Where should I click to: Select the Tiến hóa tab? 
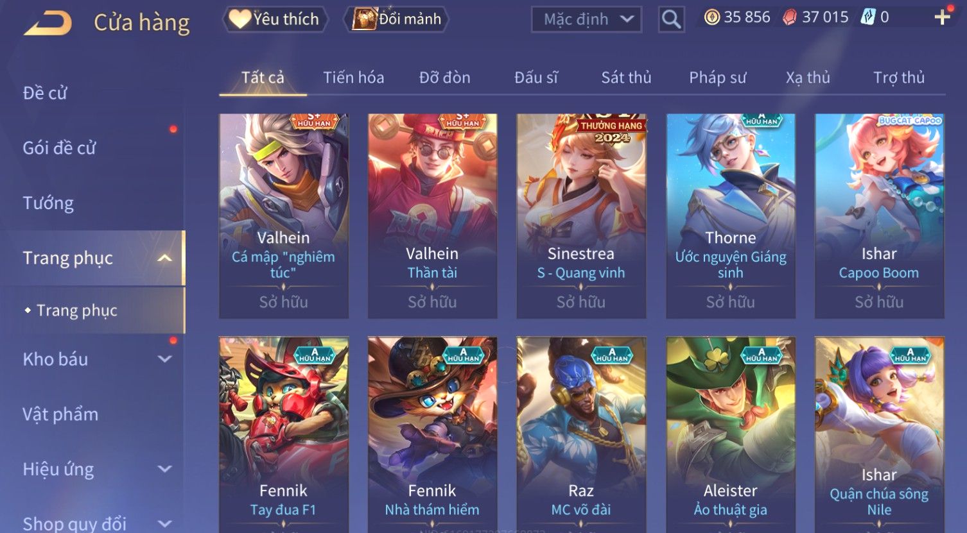(x=353, y=78)
